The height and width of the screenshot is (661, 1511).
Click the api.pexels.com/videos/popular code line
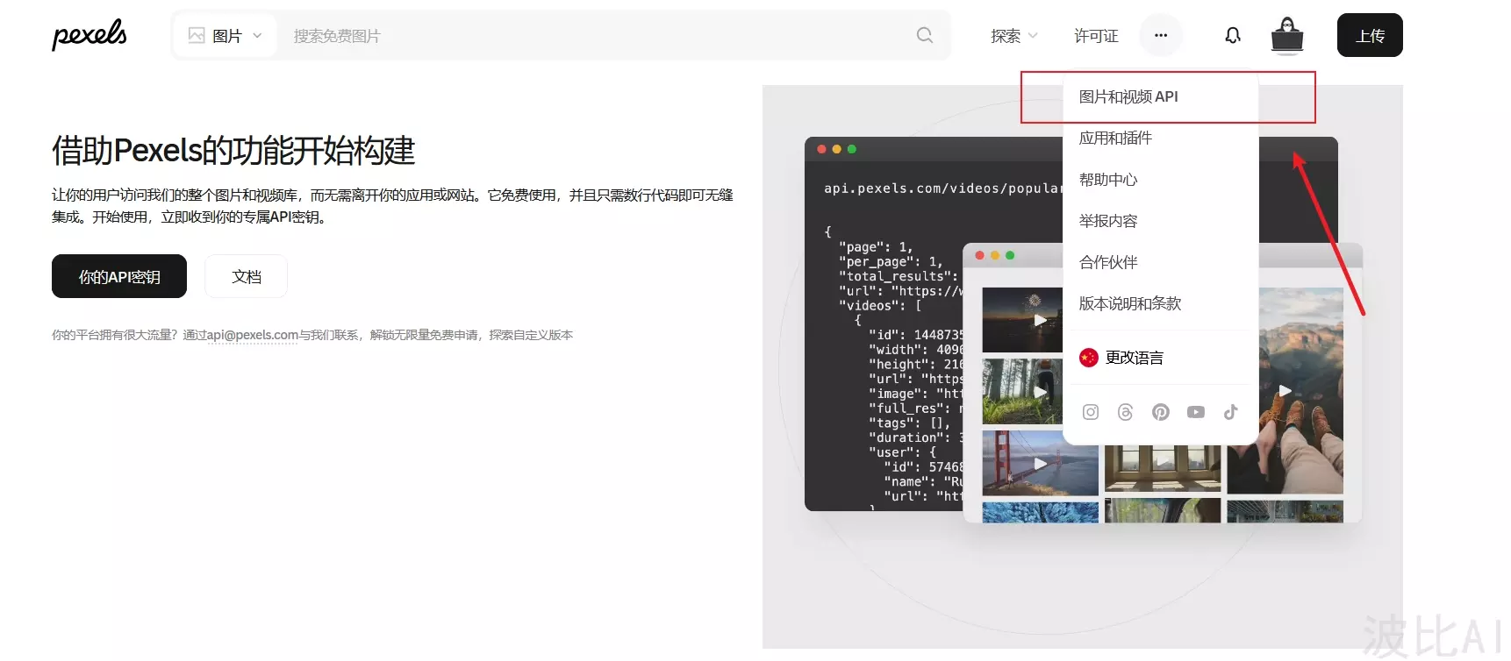click(x=943, y=188)
